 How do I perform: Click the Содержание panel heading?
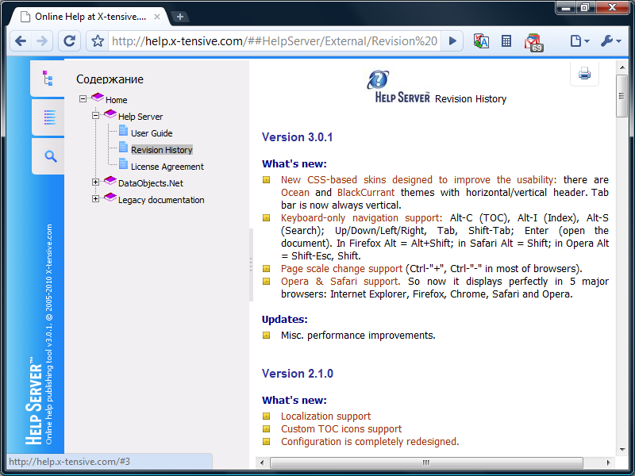pos(110,79)
